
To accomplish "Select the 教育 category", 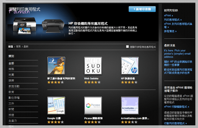I will 11,92.
